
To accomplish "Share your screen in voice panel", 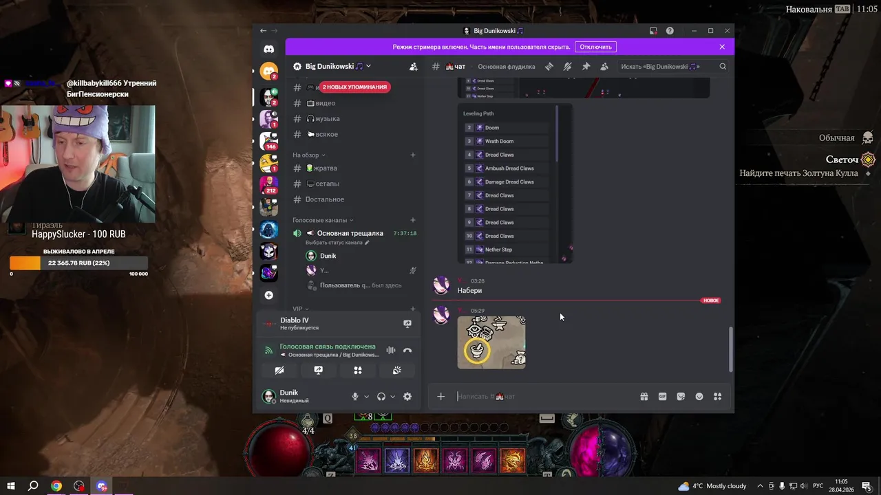I will pyautogui.click(x=318, y=370).
